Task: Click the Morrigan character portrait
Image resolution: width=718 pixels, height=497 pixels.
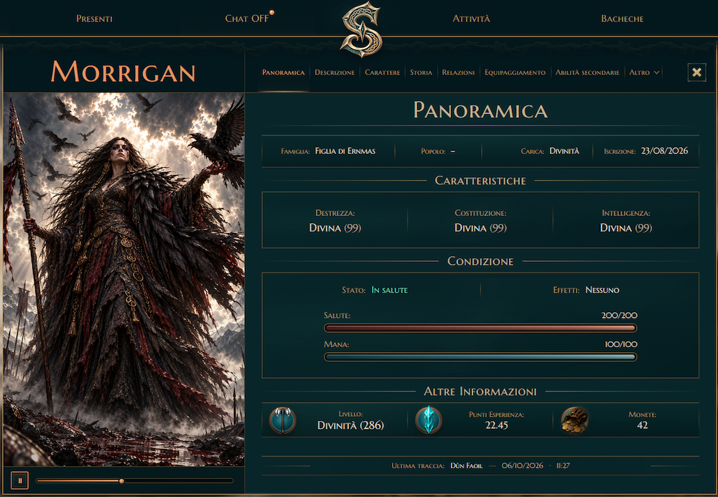Action: [x=123, y=280]
